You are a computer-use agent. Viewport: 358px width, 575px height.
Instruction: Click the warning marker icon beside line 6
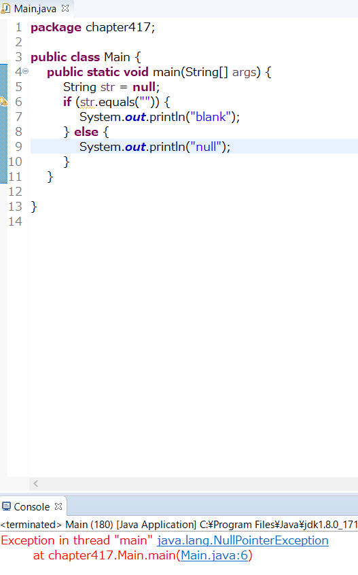(x=3, y=101)
